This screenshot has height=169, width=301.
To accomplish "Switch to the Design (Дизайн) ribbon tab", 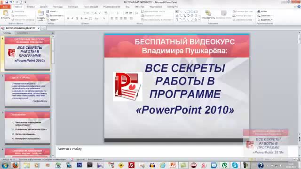I will [44, 7].
